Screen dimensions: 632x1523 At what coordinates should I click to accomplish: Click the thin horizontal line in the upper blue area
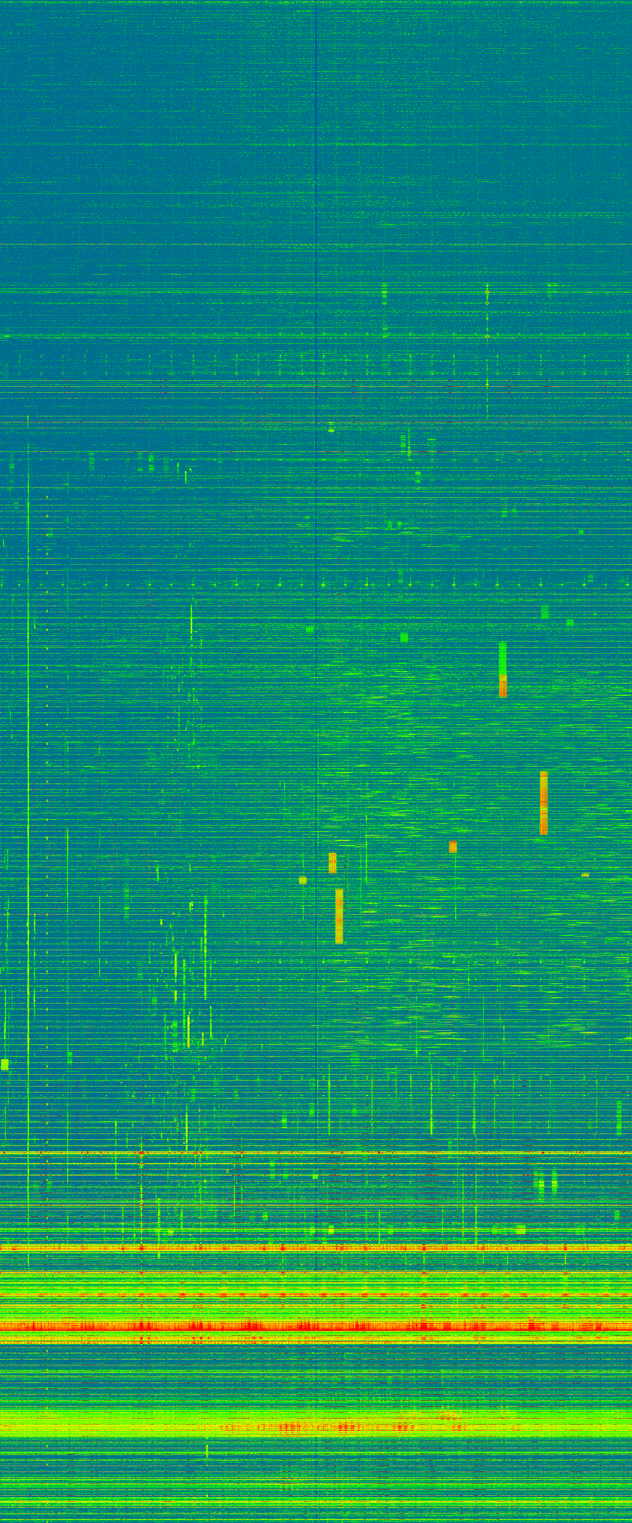coord(316,244)
